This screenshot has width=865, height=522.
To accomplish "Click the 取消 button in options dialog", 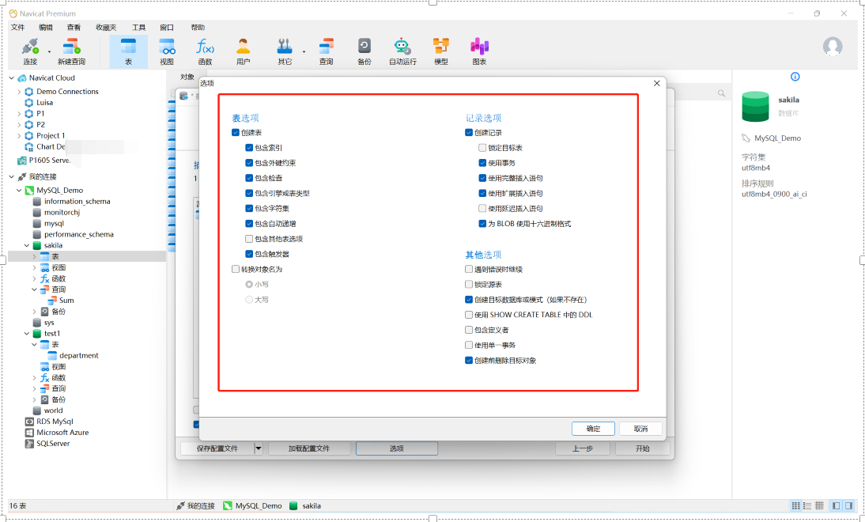I will pos(640,429).
